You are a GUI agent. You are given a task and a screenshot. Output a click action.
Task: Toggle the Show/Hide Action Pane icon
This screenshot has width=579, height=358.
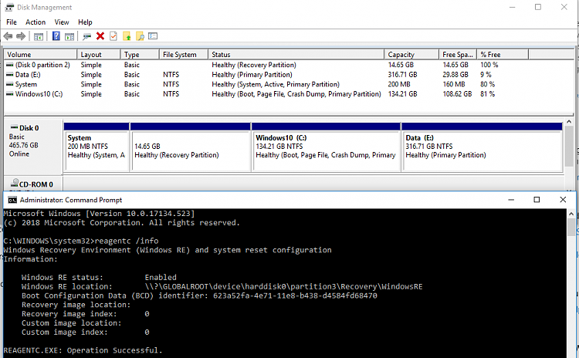click(x=69, y=36)
